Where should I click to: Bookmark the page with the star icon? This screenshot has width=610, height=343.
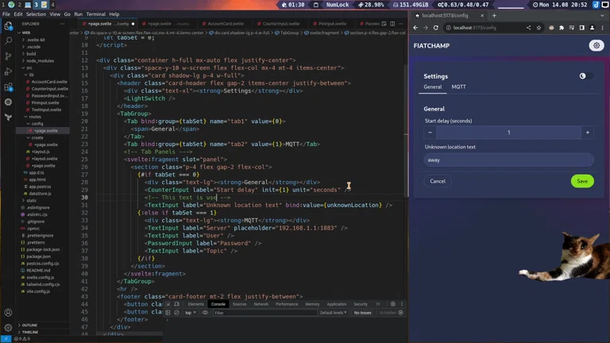click(x=539, y=28)
